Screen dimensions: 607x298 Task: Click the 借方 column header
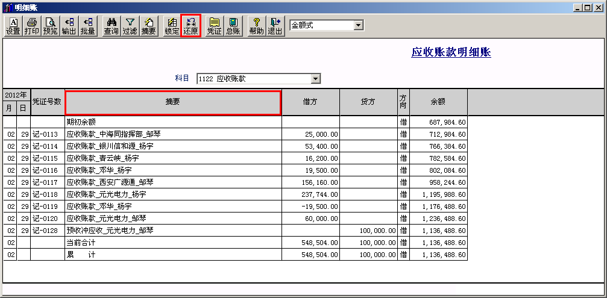(x=311, y=102)
